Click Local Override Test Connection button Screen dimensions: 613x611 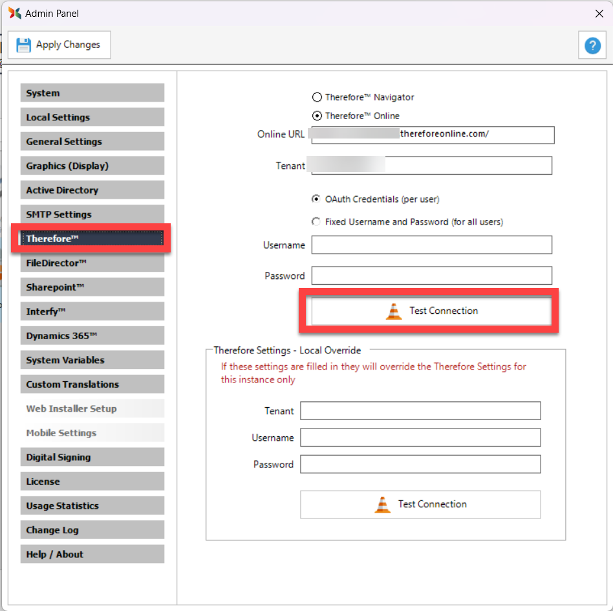tap(420, 505)
